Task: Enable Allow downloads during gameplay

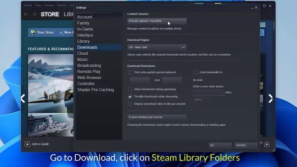Action: [x=130, y=89]
